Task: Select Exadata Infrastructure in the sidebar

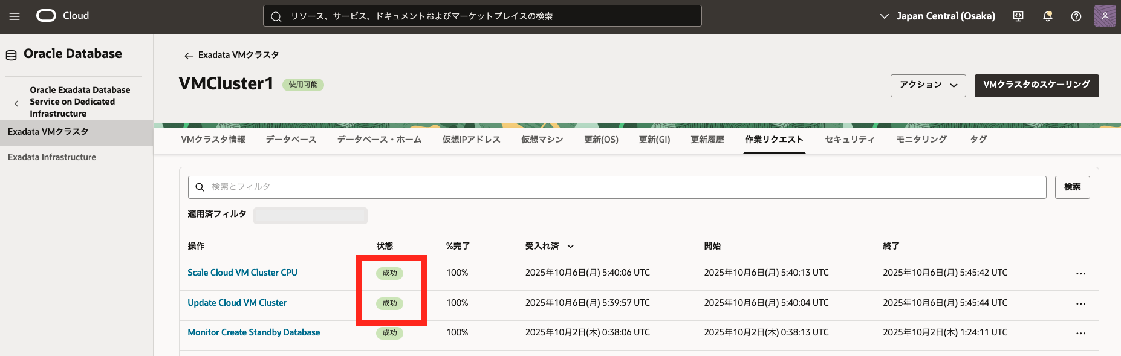Action: click(x=52, y=157)
